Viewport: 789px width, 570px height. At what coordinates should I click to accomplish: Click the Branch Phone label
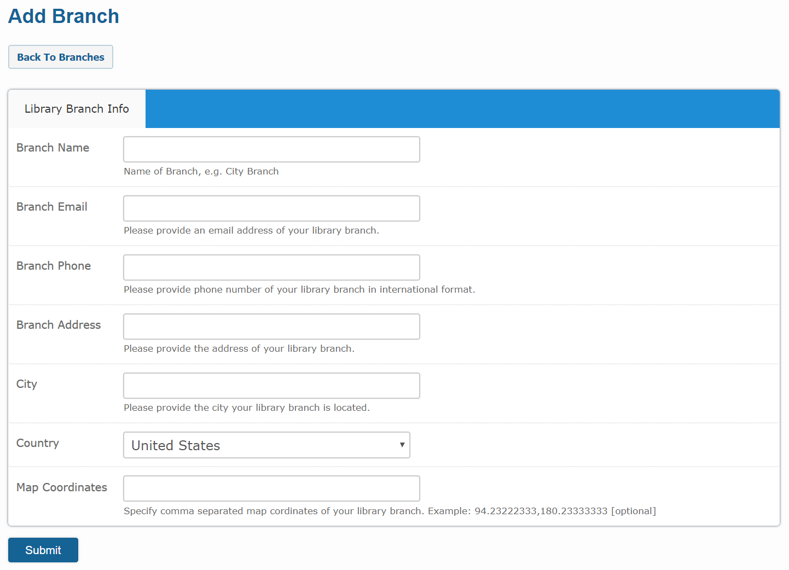coord(54,266)
